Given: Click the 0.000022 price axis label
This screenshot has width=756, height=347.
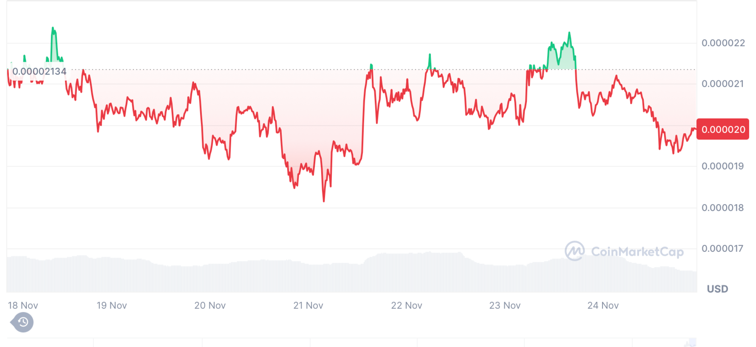Looking at the screenshot, I should click(x=723, y=43).
